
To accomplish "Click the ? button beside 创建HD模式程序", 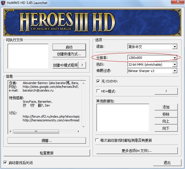I will coord(82,65).
